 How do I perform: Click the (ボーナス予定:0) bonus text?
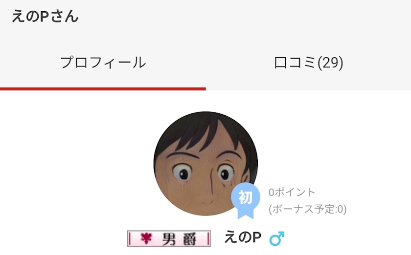pyautogui.click(x=307, y=209)
